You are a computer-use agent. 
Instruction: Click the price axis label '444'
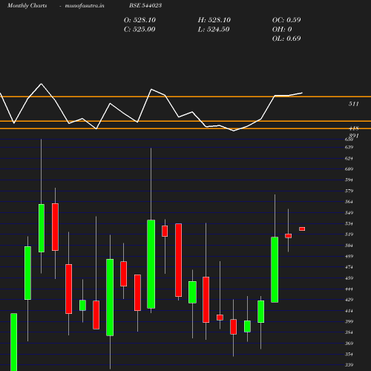coord(349,289)
